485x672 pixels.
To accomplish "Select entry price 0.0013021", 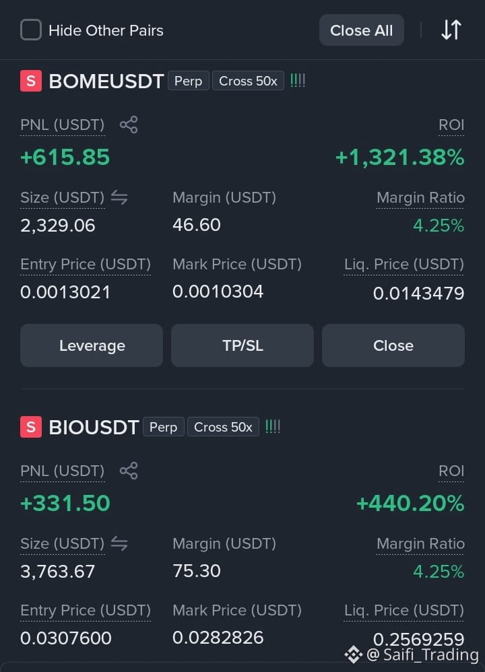I will [65, 292].
